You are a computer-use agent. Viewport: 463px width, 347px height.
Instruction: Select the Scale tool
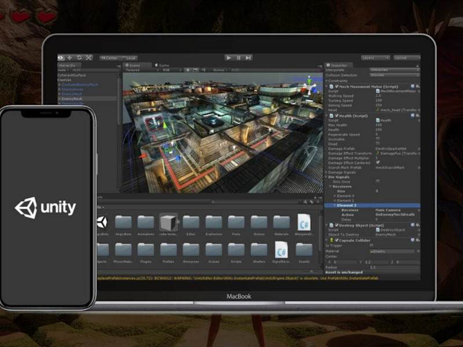89,58
